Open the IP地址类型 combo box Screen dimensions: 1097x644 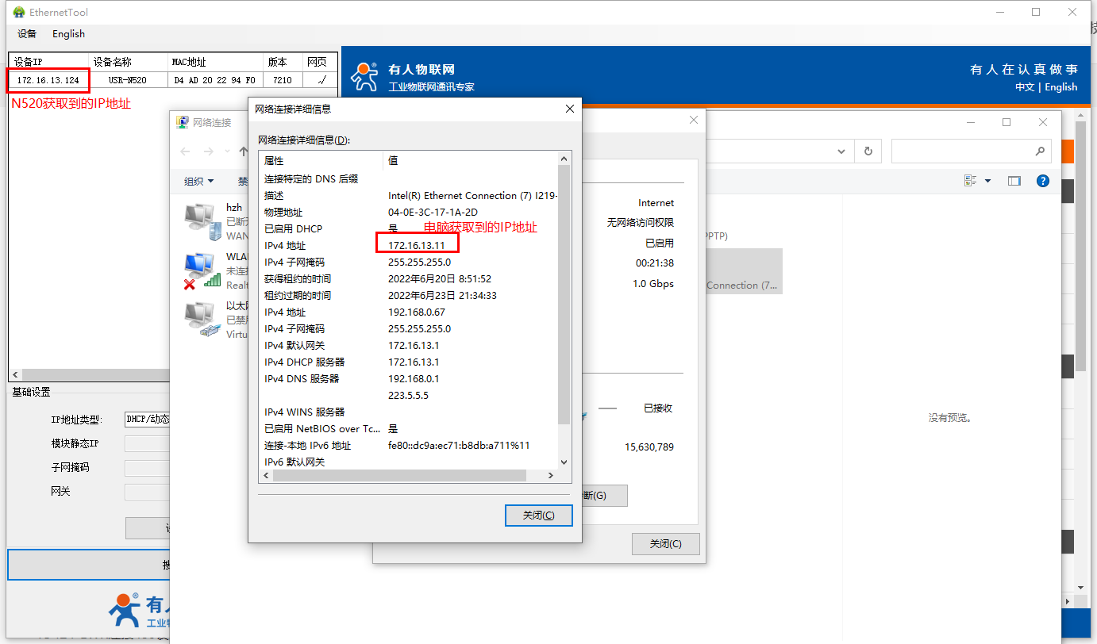pyautogui.click(x=148, y=419)
